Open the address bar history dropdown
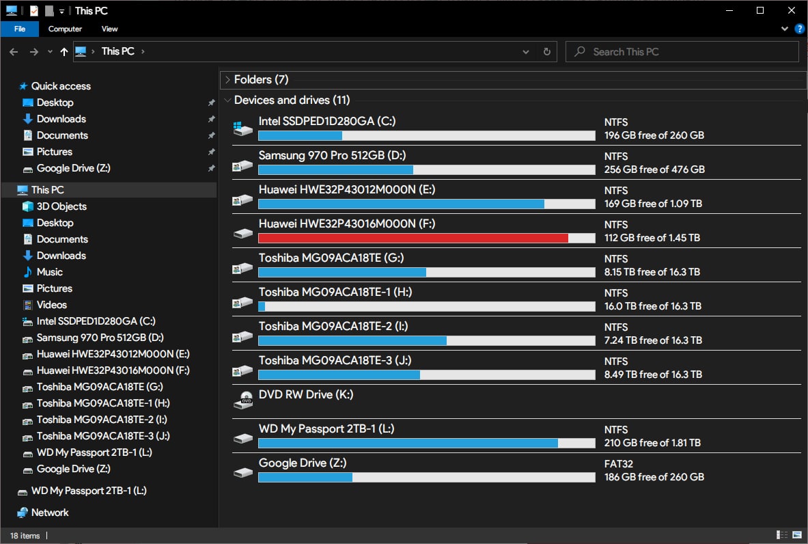This screenshot has height=544, width=808. tap(526, 51)
